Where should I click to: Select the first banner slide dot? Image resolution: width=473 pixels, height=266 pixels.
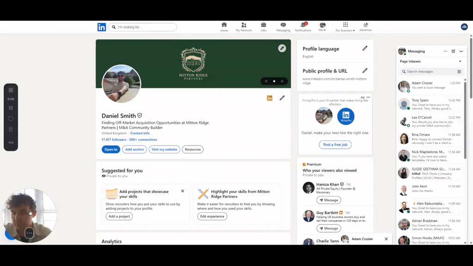tap(266, 81)
